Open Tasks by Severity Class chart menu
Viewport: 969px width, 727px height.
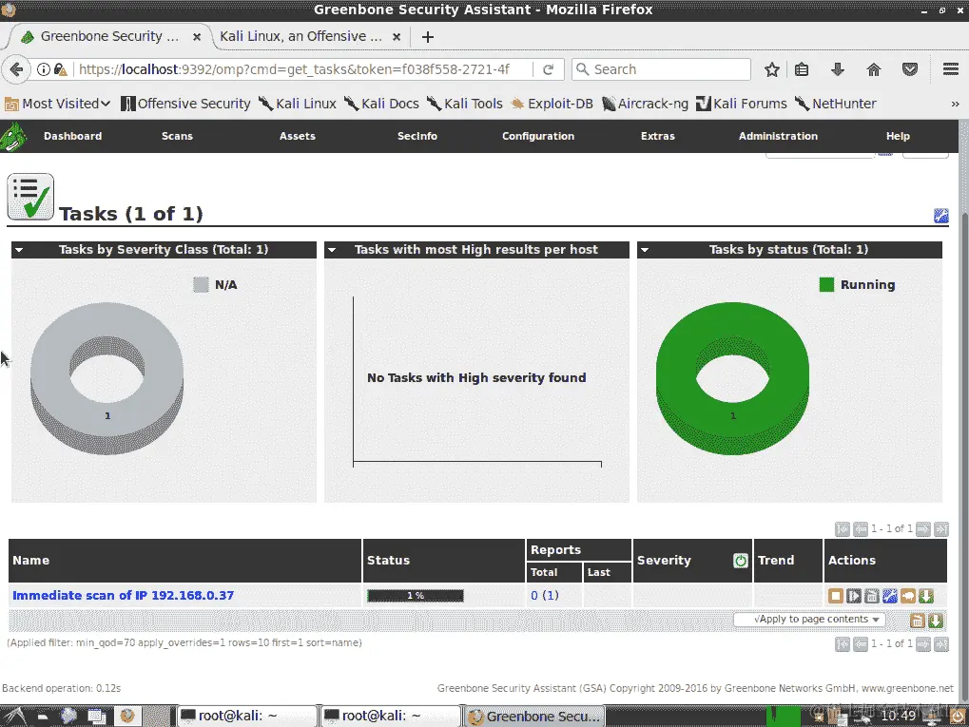19,250
